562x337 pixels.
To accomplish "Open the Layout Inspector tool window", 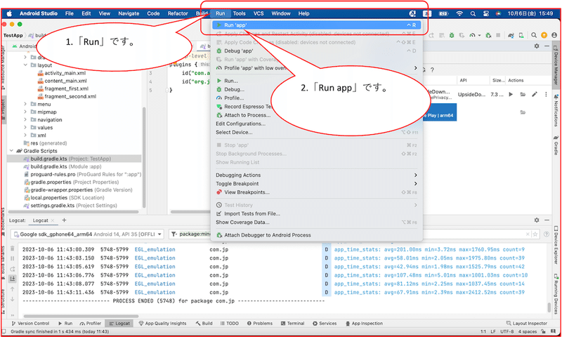I will [526, 324].
